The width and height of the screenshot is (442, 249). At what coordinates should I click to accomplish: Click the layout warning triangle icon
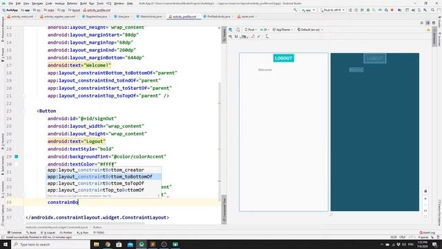(428, 30)
